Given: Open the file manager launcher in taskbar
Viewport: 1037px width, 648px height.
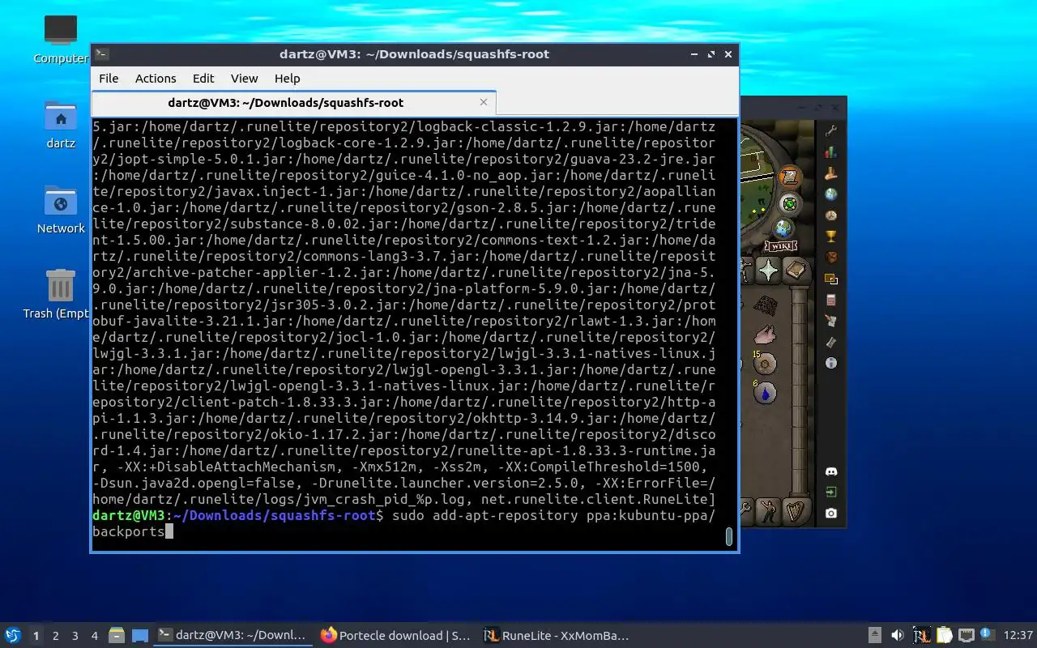Looking at the screenshot, I should click(x=117, y=635).
